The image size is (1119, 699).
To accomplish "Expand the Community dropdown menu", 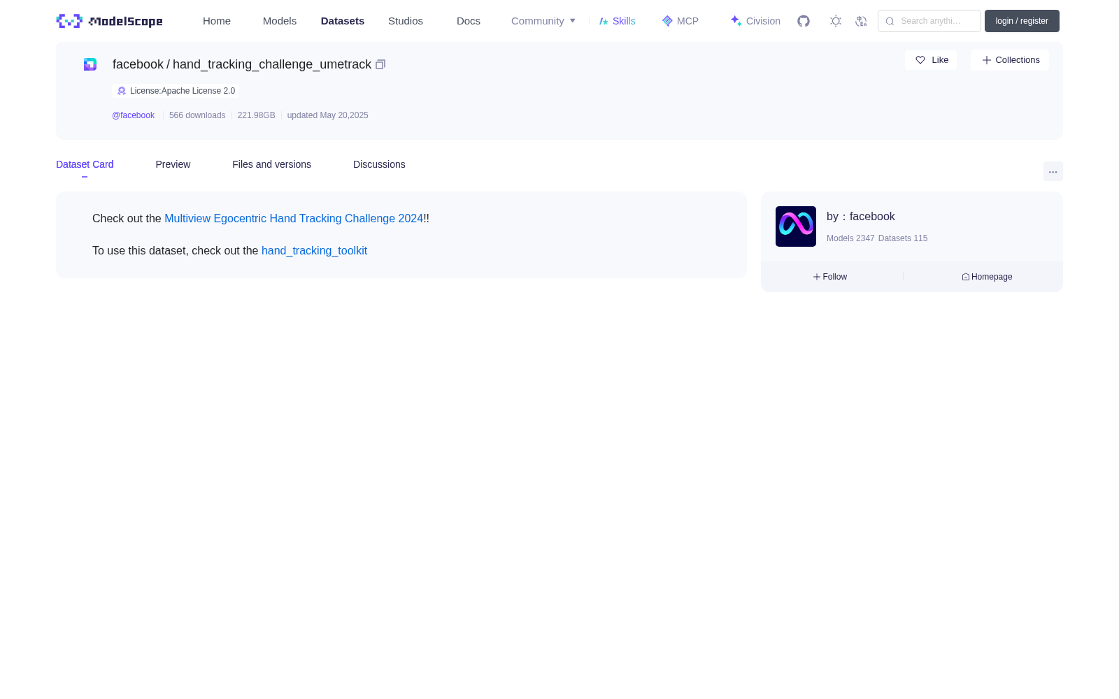I will click(543, 21).
